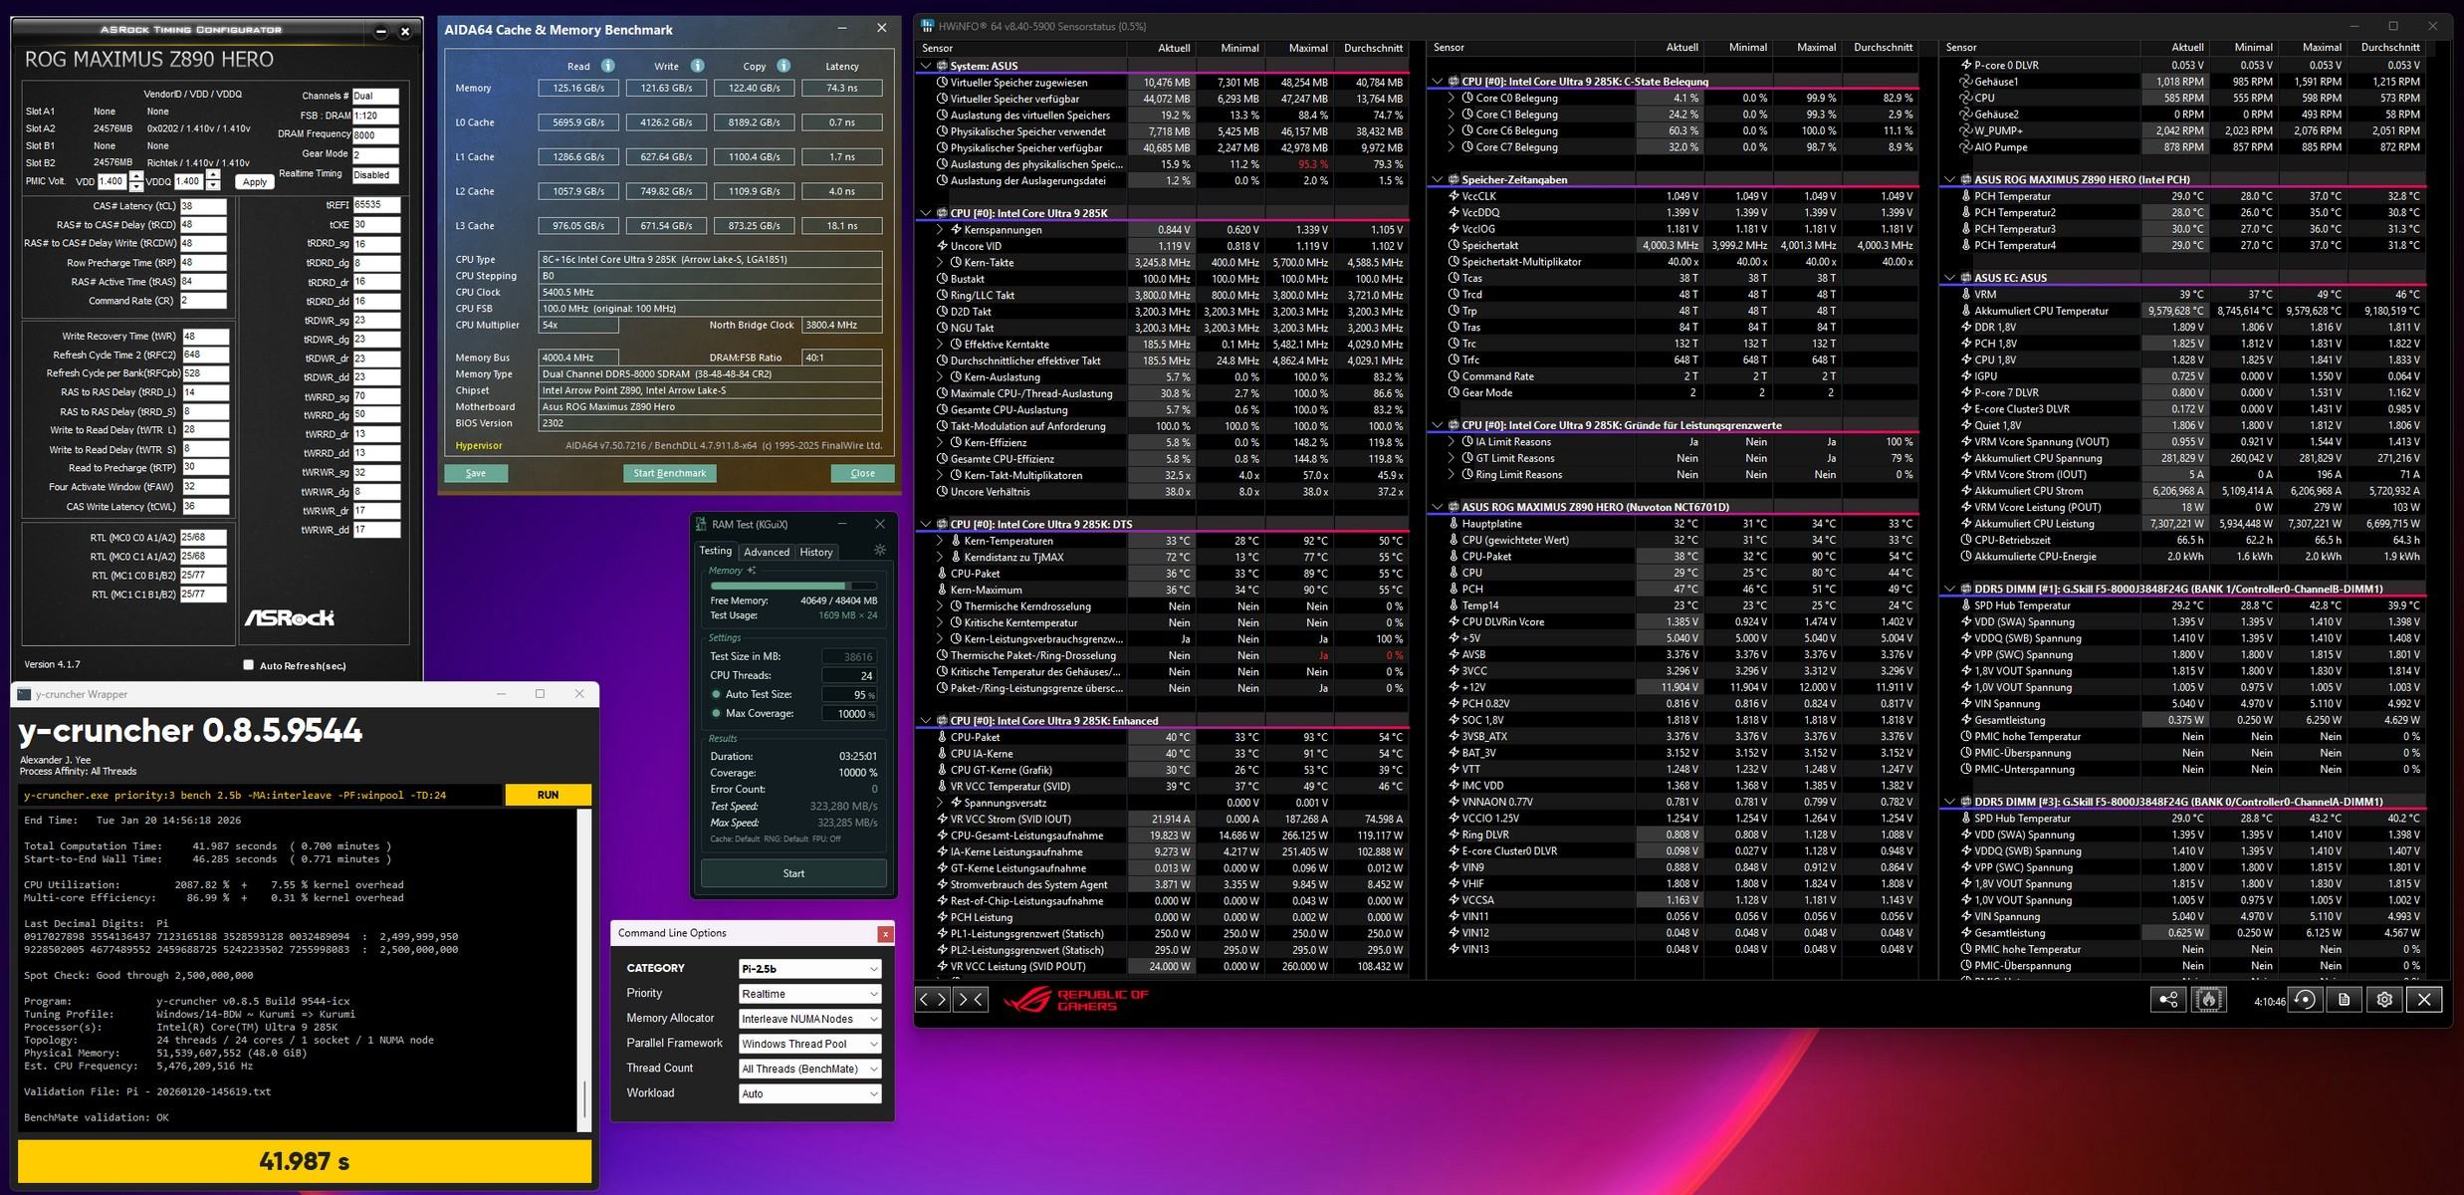Click the info icon next to Copy

784,66
